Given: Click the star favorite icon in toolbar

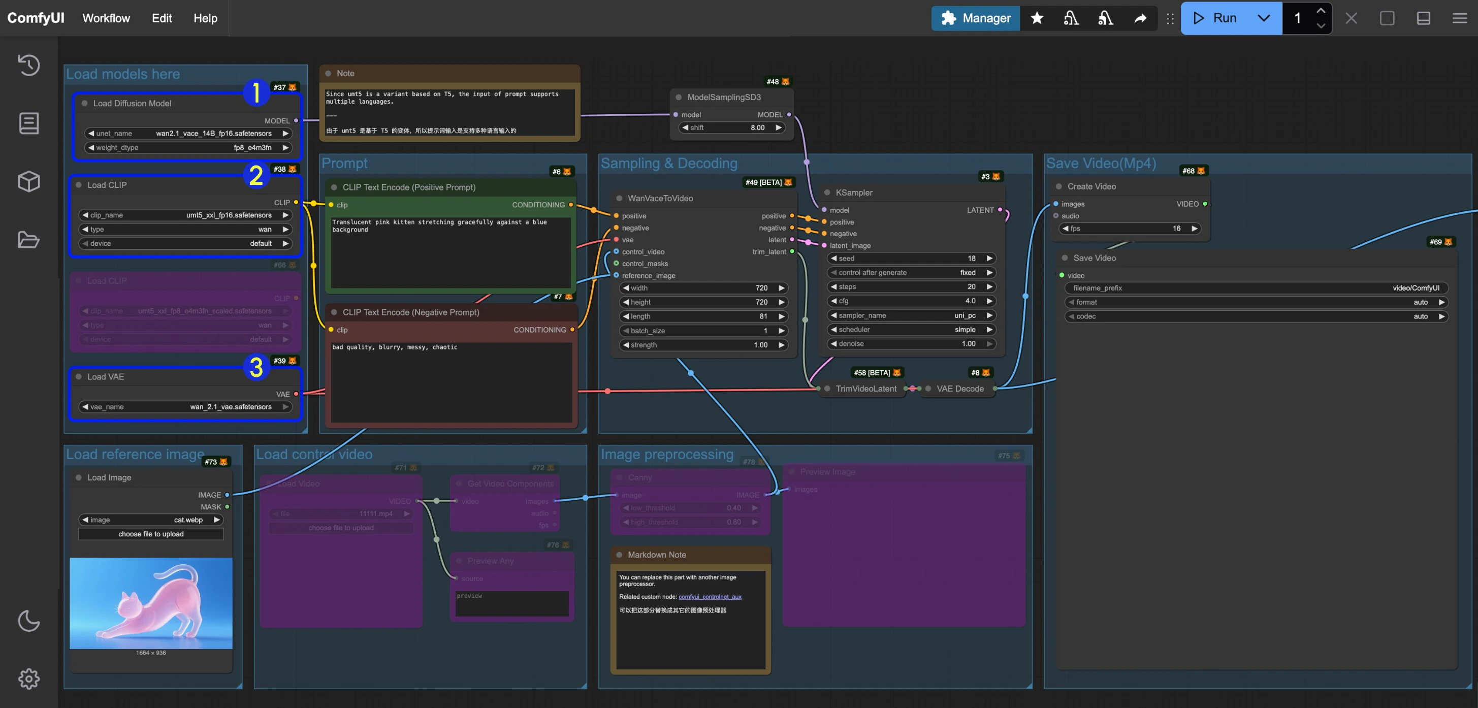Looking at the screenshot, I should [x=1037, y=18].
